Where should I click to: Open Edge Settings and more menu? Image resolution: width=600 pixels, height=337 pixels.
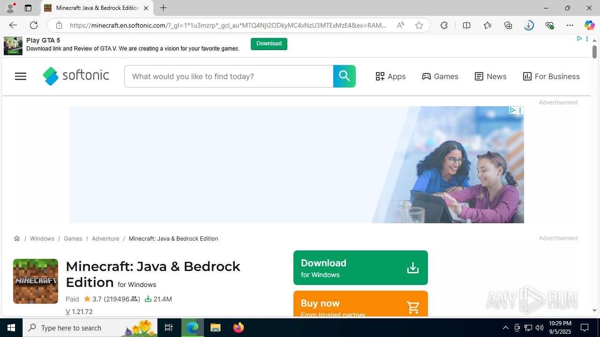tap(570, 25)
